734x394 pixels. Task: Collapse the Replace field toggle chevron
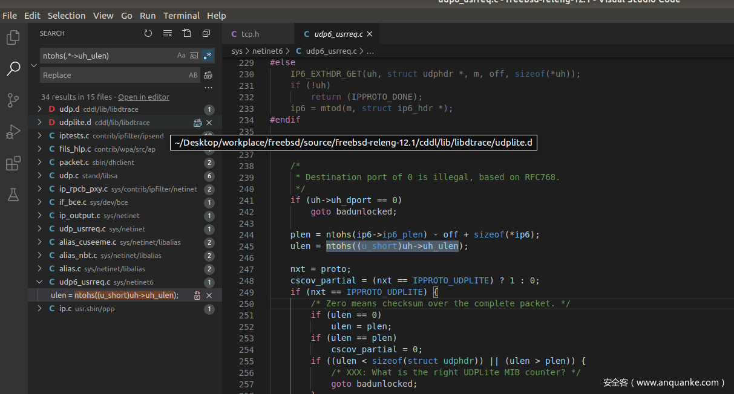pyautogui.click(x=33, y=65)
